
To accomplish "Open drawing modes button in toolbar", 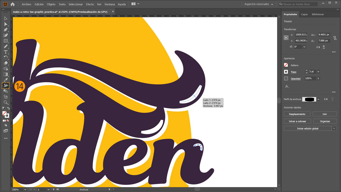I will [6, 125].
